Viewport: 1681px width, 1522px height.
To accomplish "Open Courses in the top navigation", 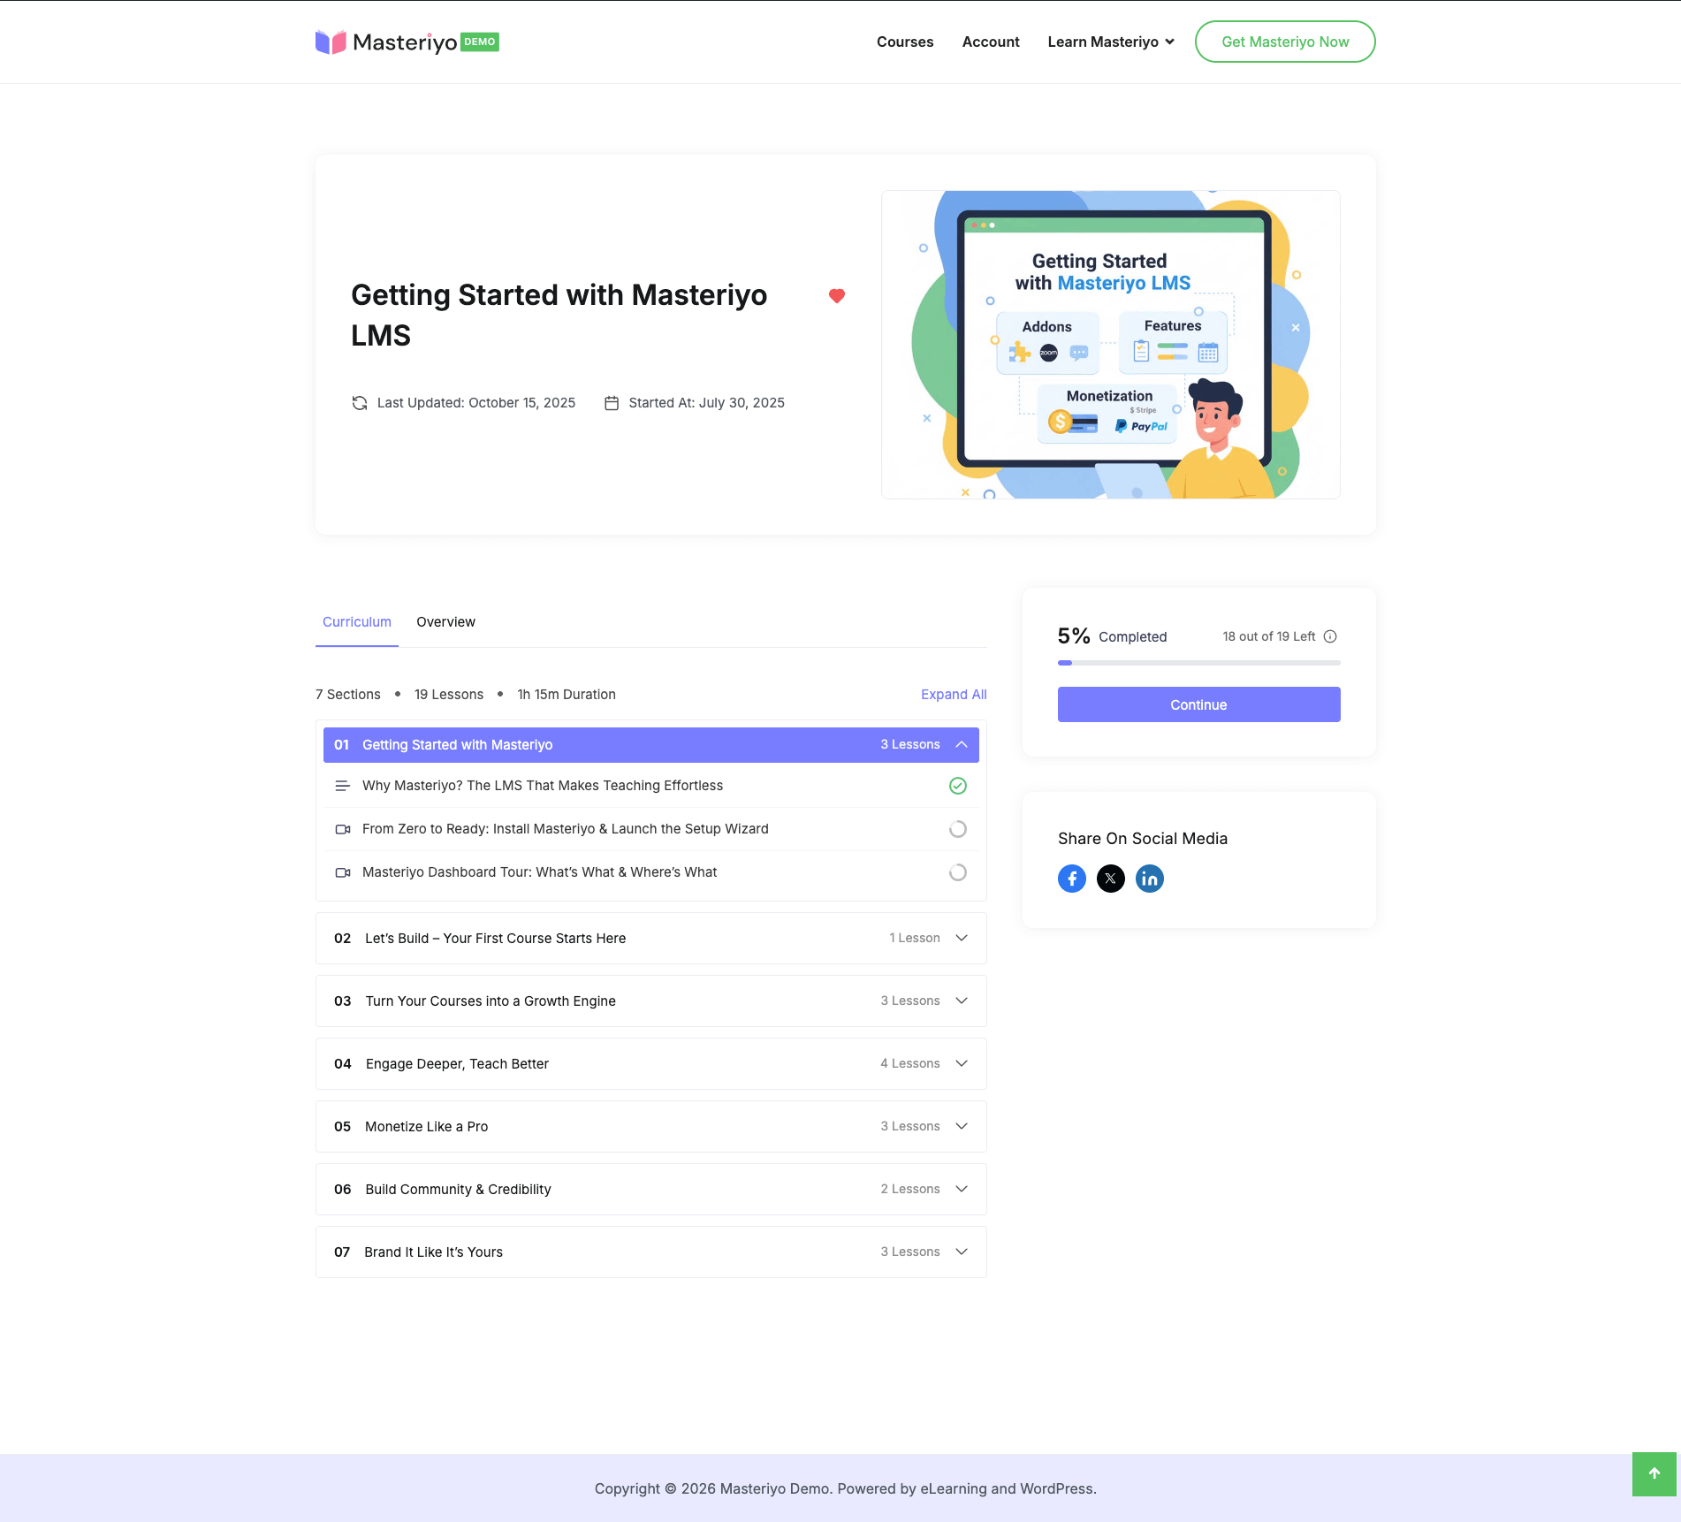I will [905, 42].
